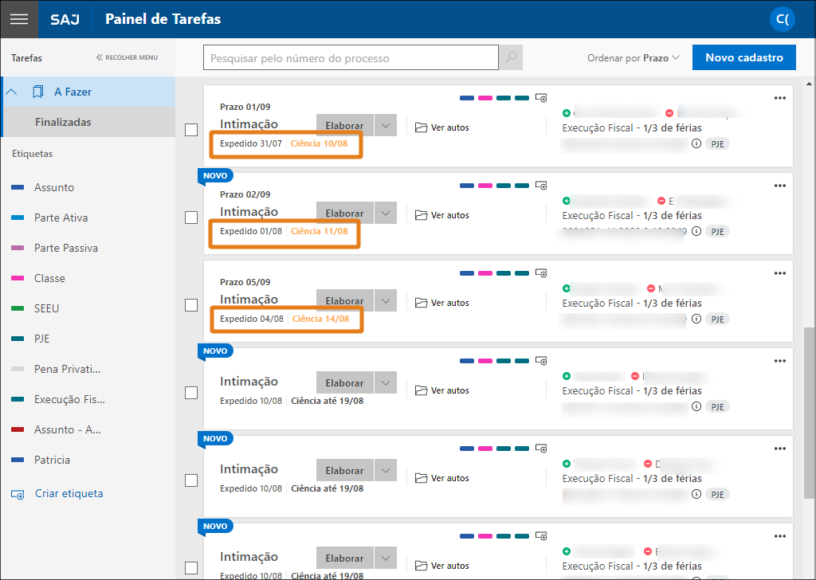816x580 pixels.
Task: Click the purple Parte Passiva color swatch
Action: [x=18, y=248]
